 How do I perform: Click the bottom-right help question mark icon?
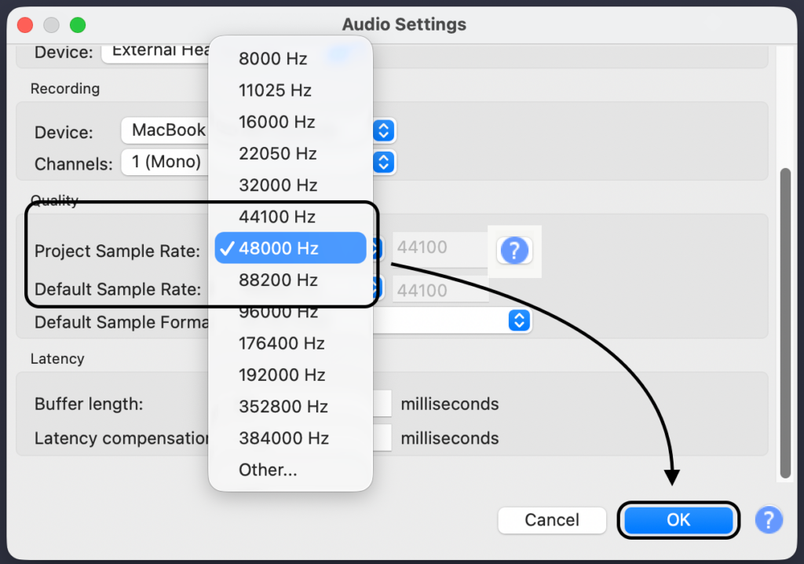pos(769,519)
